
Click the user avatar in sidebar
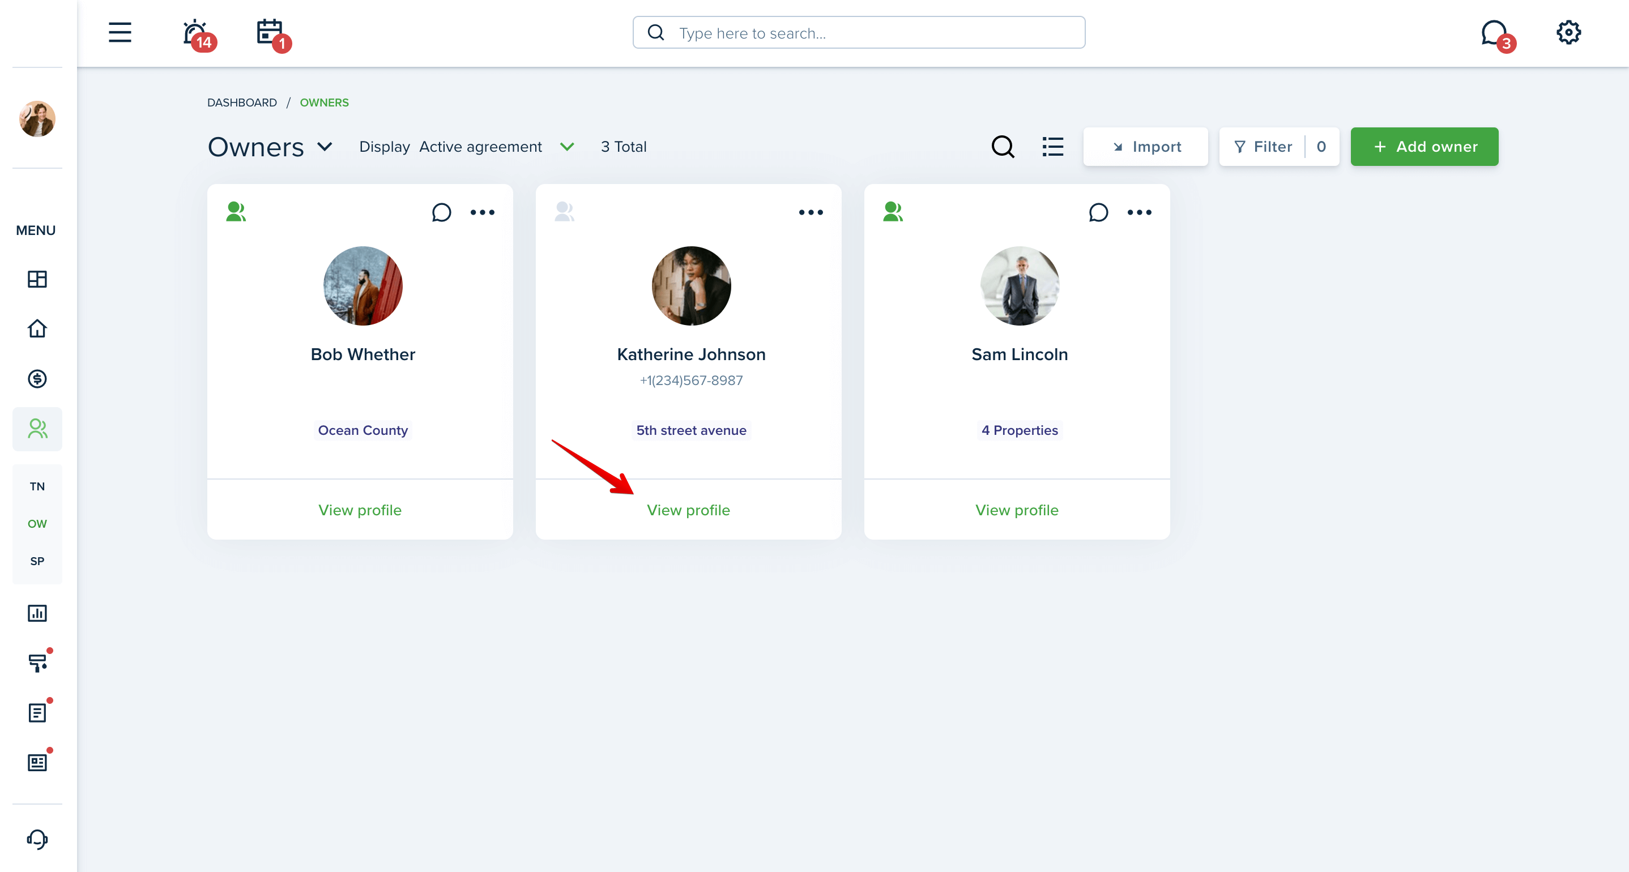(x=37, y=118)
